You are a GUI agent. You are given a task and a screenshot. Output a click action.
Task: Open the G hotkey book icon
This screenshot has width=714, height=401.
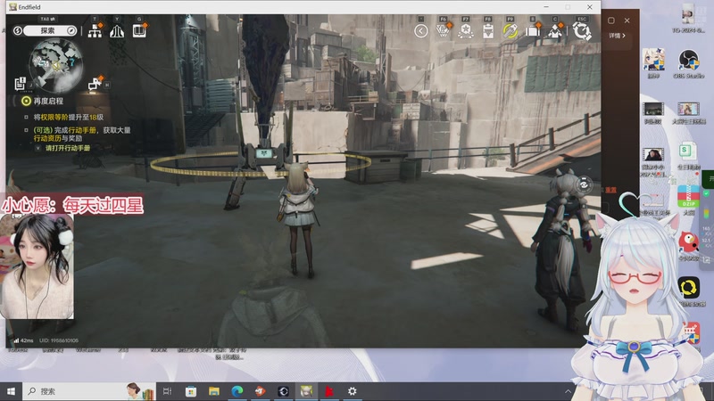tap(139, 30)
